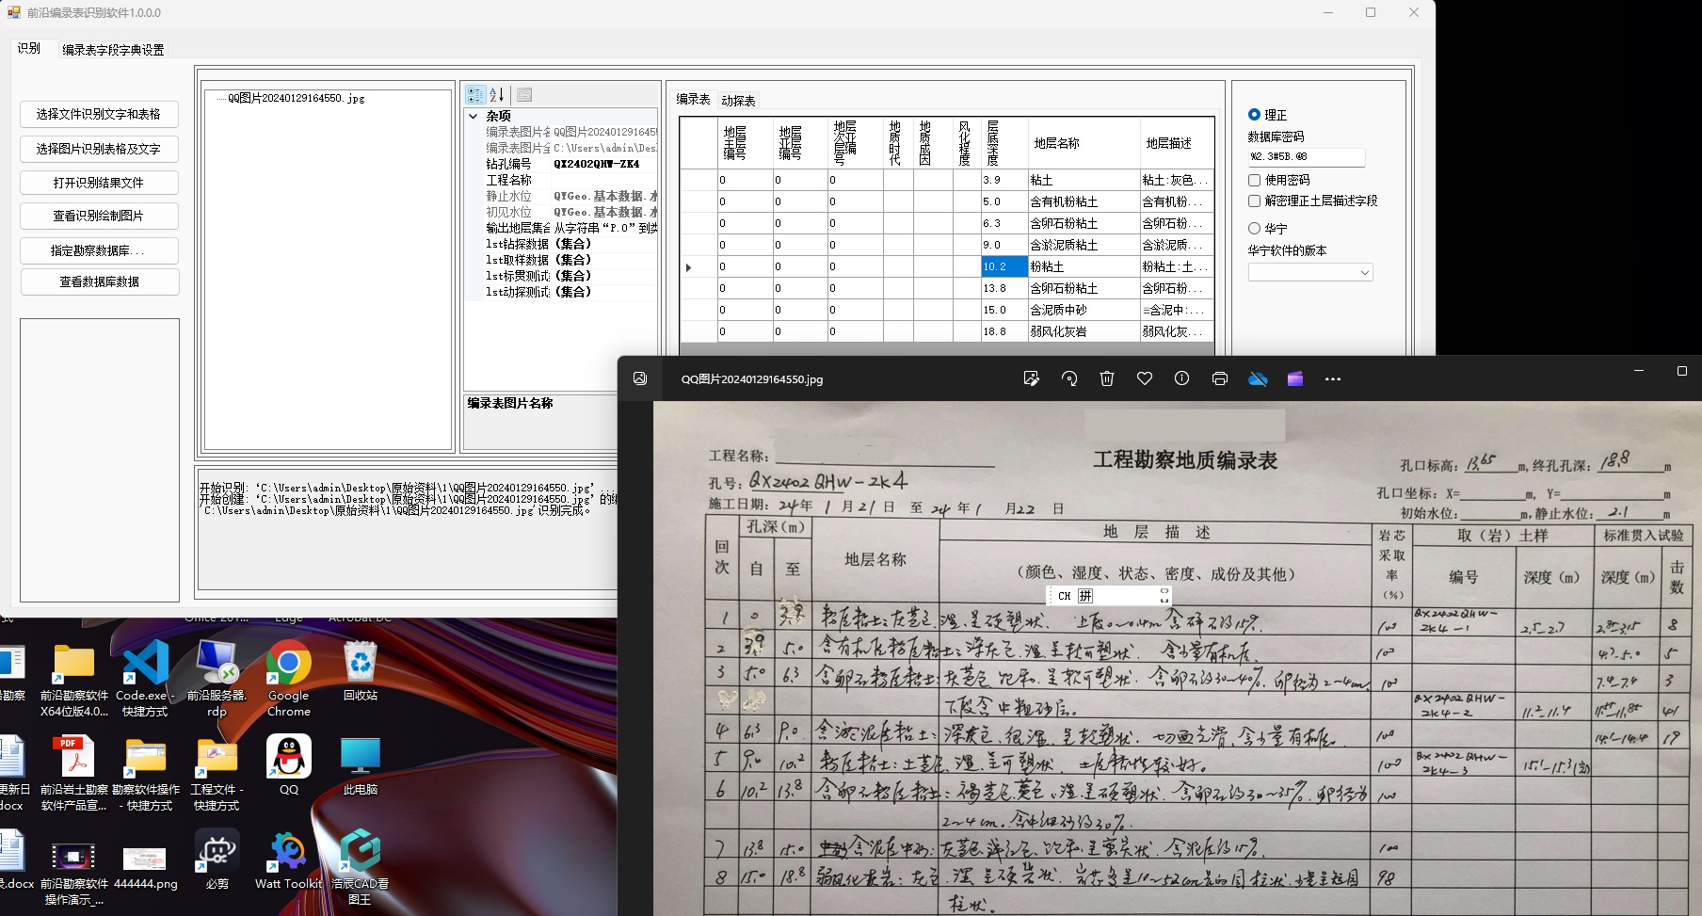Viewport: 1702px width, 916px height.
Task: Open the 必剪 desktop shortcut
Action: 217,860
